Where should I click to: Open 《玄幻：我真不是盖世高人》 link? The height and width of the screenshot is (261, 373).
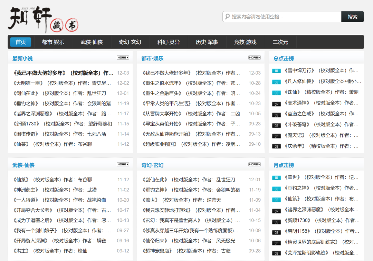tap(191, 221)
